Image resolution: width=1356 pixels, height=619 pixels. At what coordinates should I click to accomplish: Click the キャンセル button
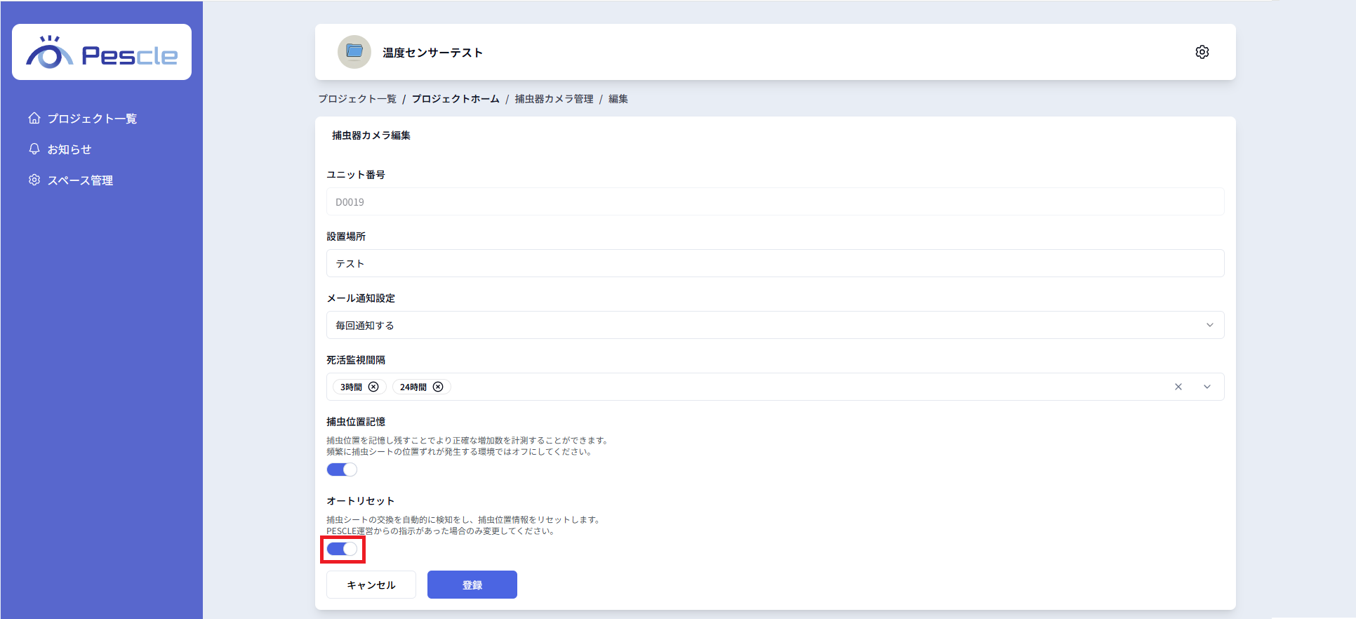[x=371, y=585]
